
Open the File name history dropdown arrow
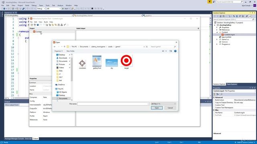tap(148, 104)
